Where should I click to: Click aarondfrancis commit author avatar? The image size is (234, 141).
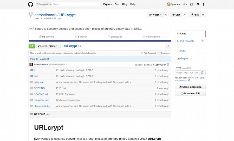pos(31,64)
